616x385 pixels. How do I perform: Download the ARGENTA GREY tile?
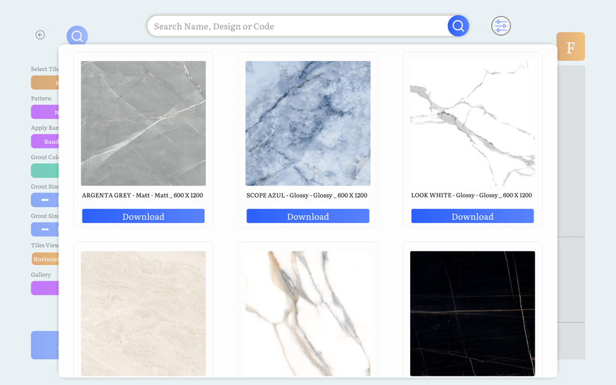(144, 216)
